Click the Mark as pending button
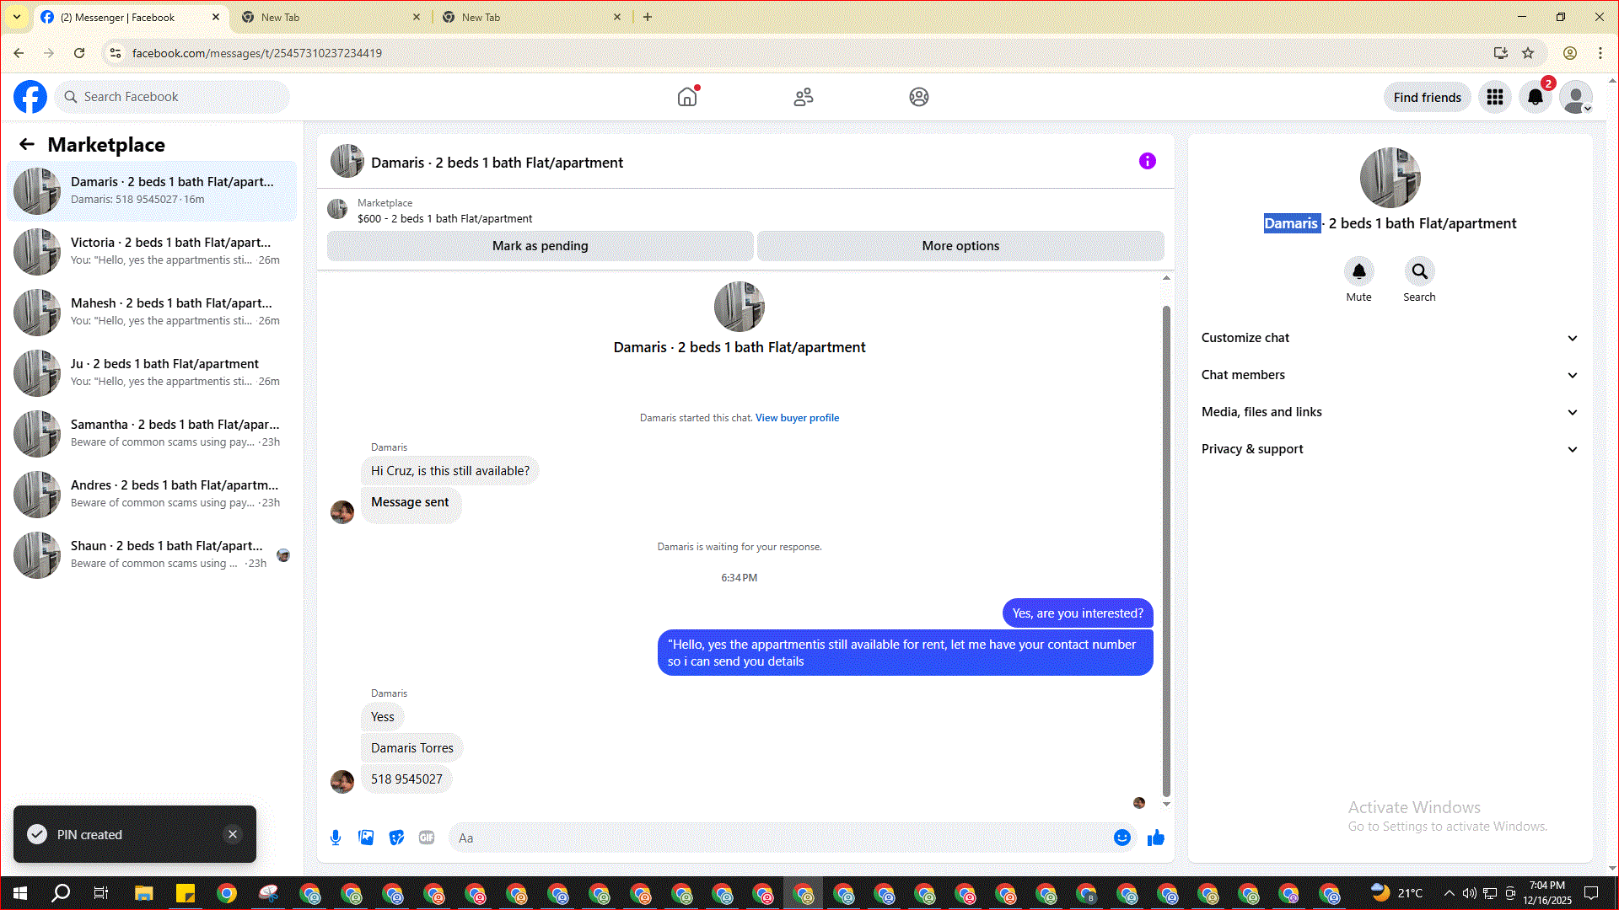 tap(540, 246)
